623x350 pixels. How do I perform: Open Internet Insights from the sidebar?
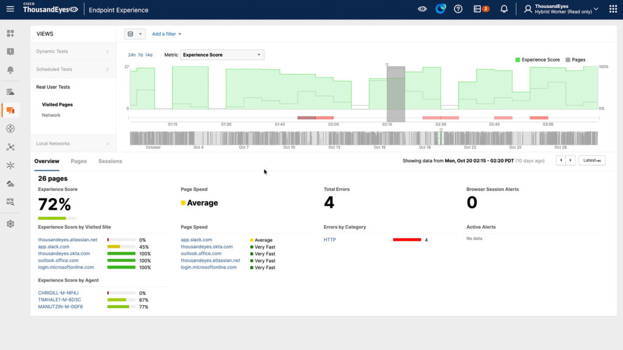[x=10, y=128]
